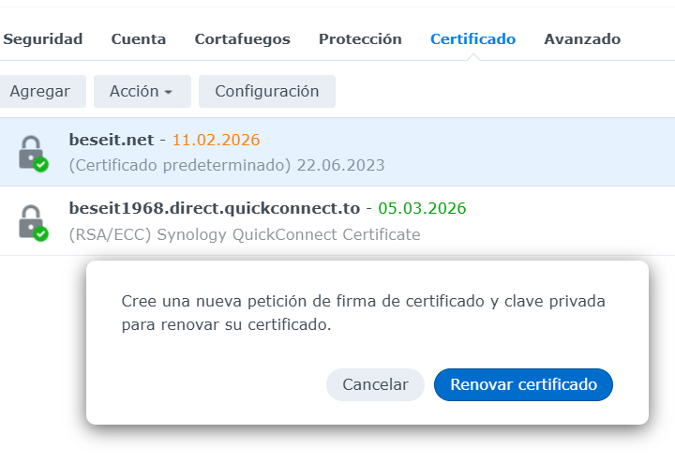The height and width of the screenshot is (464, 675).
Task: Confirm with Renovar certificado button
Action: click(x=523, y=384)
